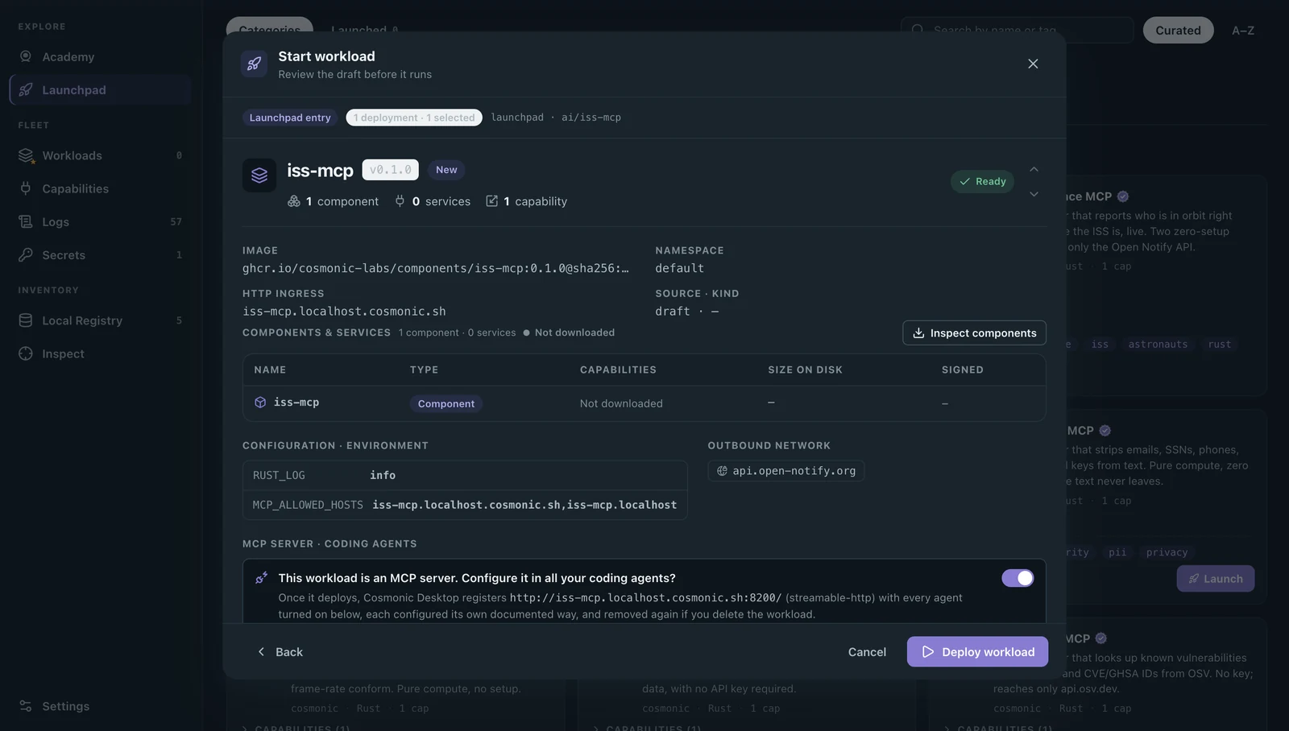Viewport: 1289px width, 731px height.
Task: Click the v0.1.0 version badge
Action: pyautogui.click(x=390, y=170)
